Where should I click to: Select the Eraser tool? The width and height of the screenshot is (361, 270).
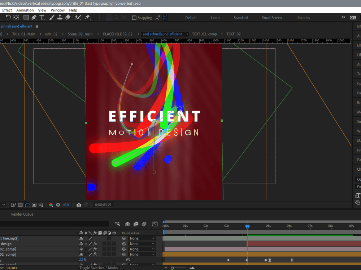68,17
